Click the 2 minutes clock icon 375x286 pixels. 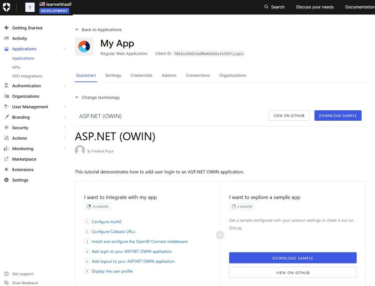pos(234,206)
